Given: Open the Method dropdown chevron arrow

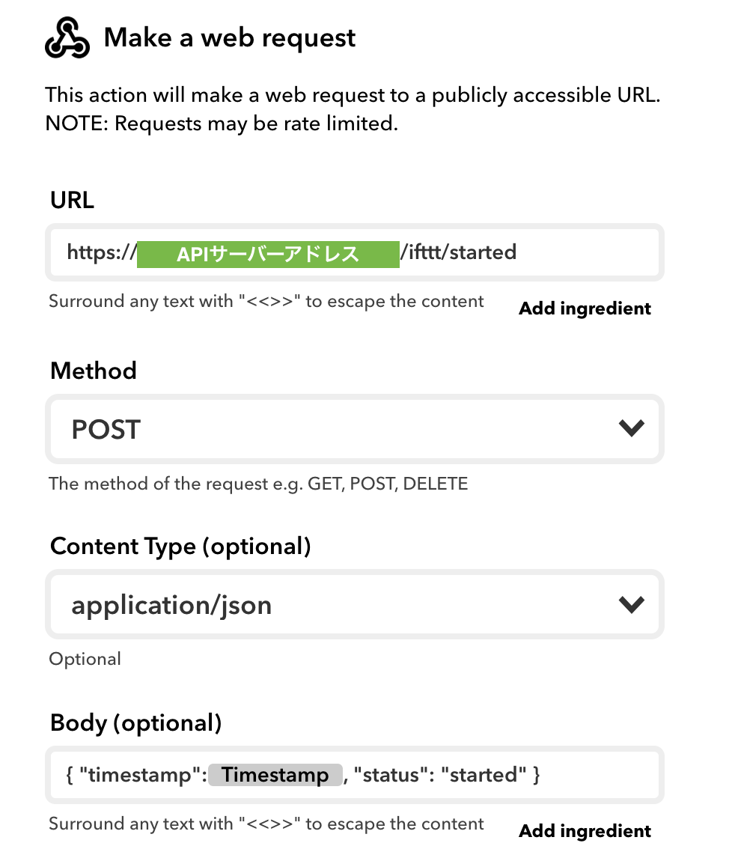Looking at the screenshot, I should tap(631, 428).
